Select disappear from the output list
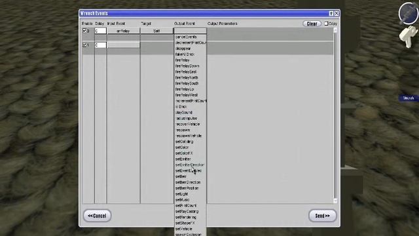The height and width of the screenshot is (236, 419). pos(183,49)
